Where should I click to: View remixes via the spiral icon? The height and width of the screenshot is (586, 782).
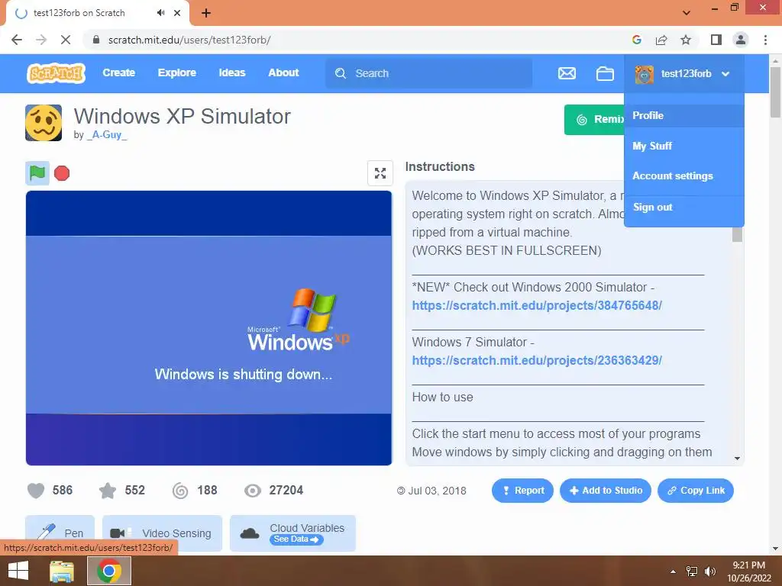coord(180,491)
